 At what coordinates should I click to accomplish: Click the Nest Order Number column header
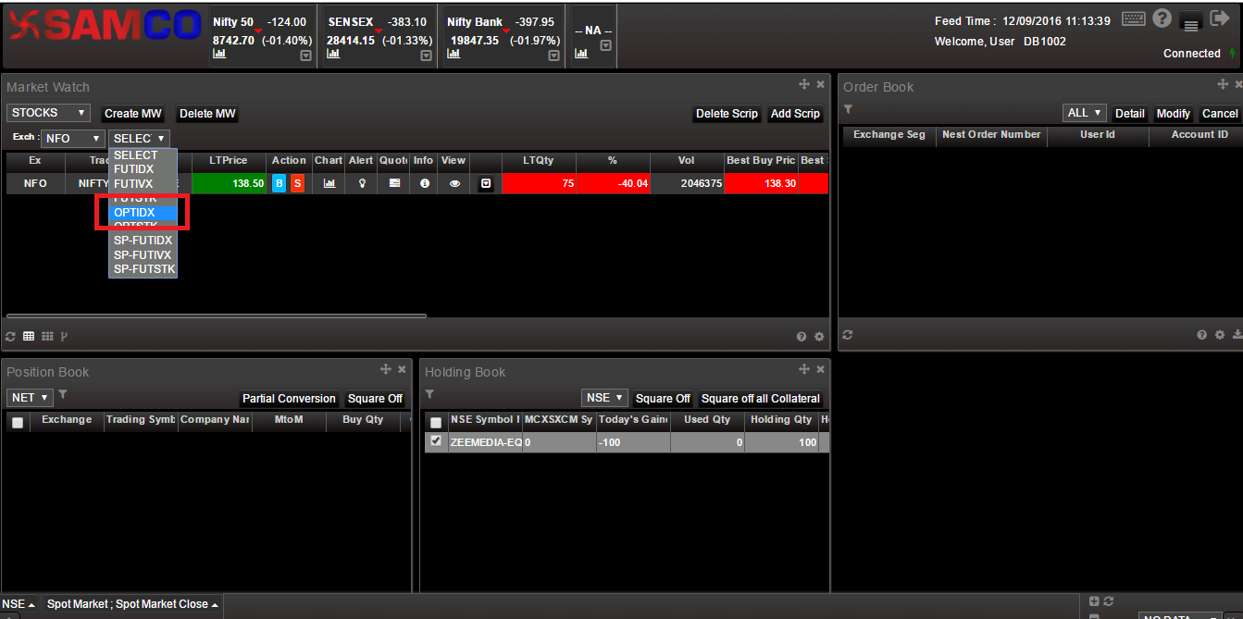coord(991,137)
